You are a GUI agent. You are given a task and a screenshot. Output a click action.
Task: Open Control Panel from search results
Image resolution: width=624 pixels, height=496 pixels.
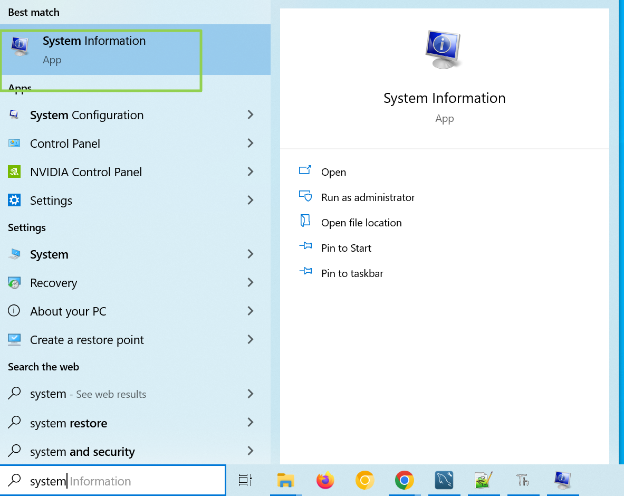tap(65, 144)
